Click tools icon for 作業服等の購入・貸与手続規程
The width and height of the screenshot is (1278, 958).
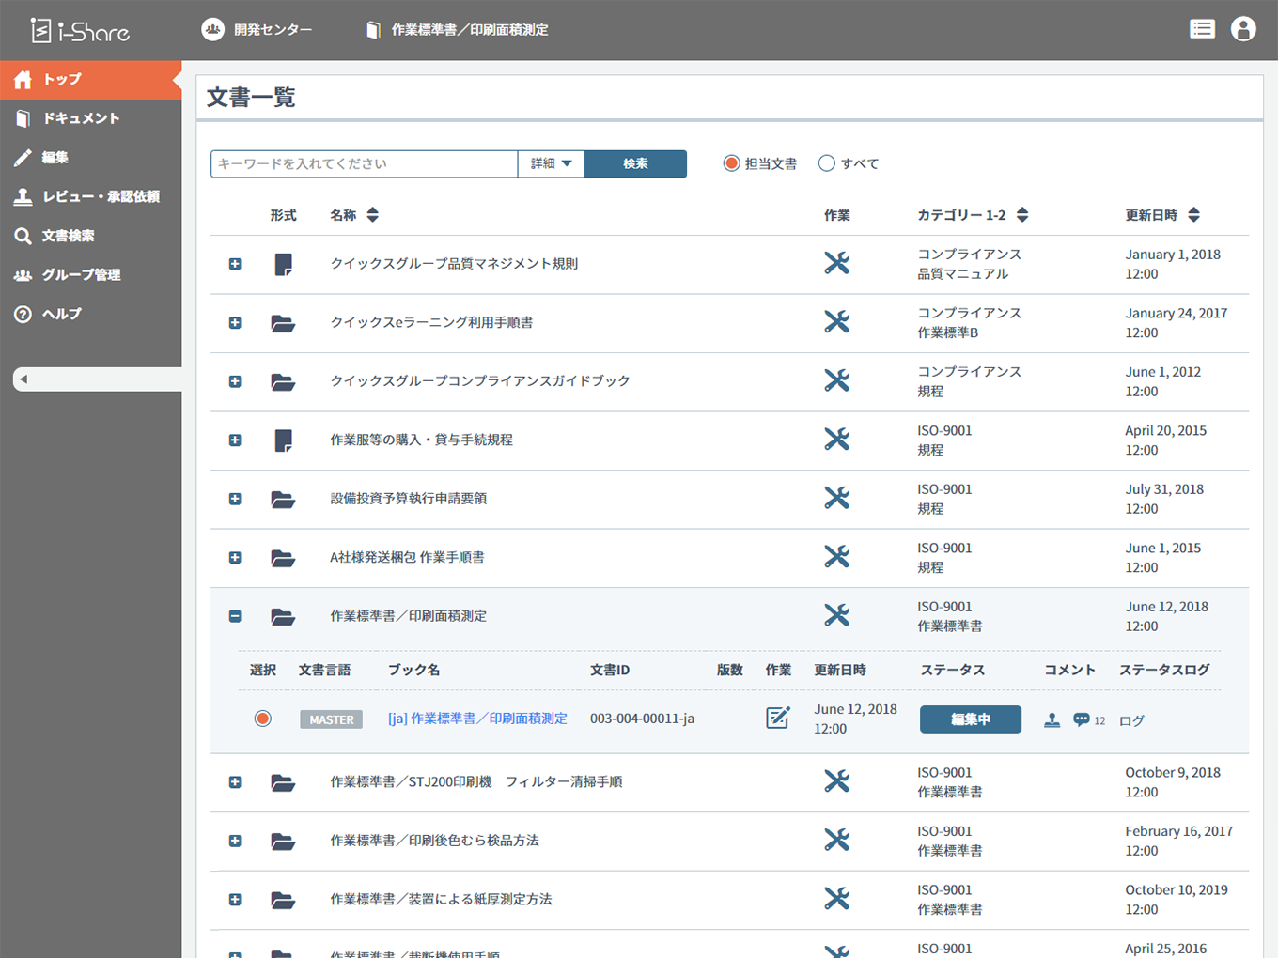pos(836,440)
